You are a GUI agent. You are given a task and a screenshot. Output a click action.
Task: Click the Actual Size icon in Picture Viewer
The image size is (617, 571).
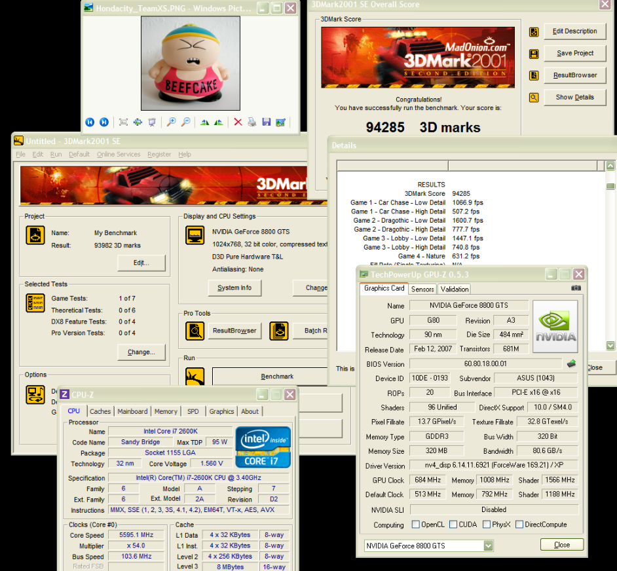(138, 122)
